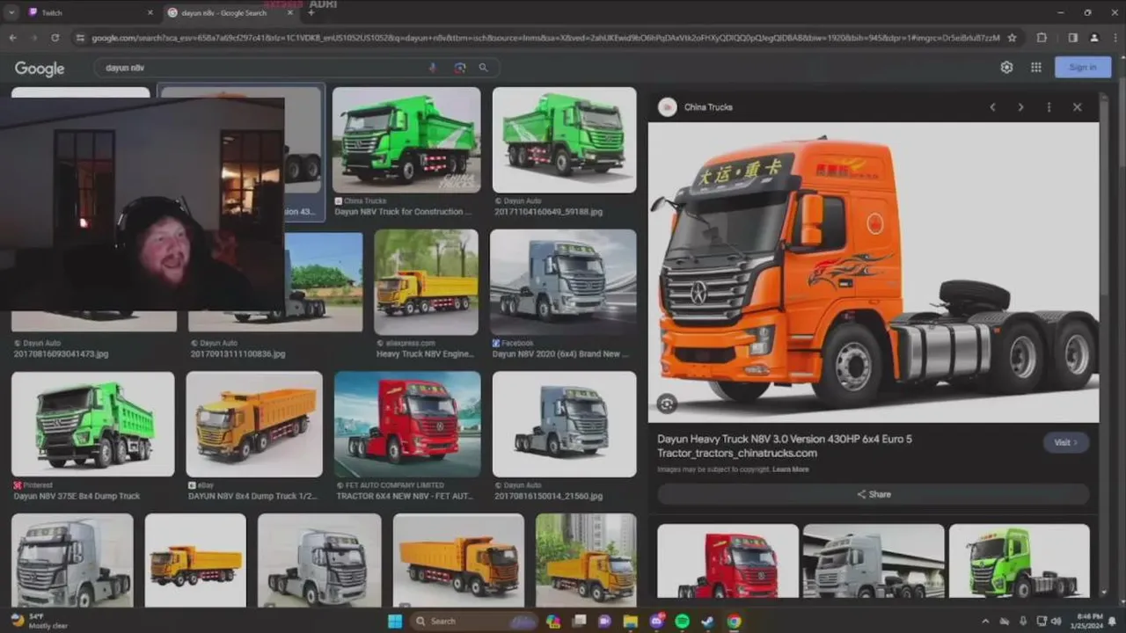Open red TRACTOR 6X4 NEW N8V image
1126x633 pixels.
click(x=407, y=424)
